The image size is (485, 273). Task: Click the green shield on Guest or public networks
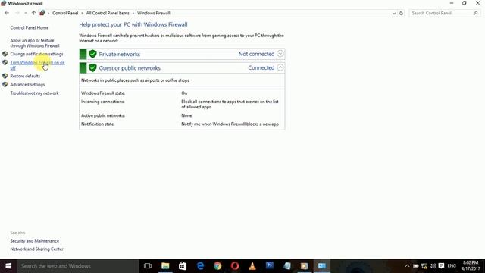pos(92,67)
